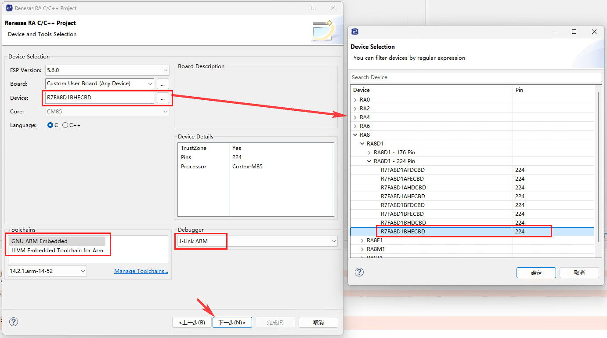Collapse the RA8 device family node
607x338 pixels.
(355, 135)
